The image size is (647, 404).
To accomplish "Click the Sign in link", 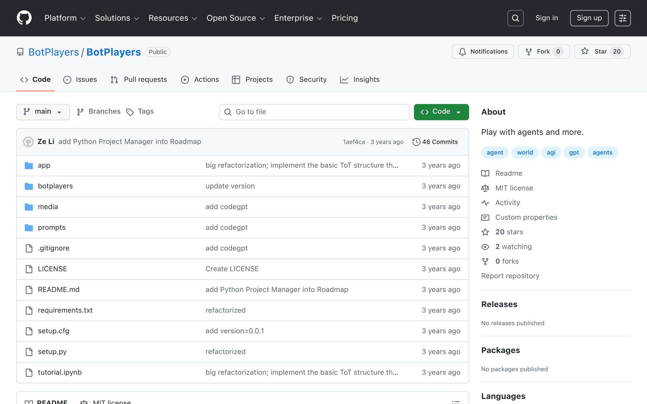I will coord(547,18).
